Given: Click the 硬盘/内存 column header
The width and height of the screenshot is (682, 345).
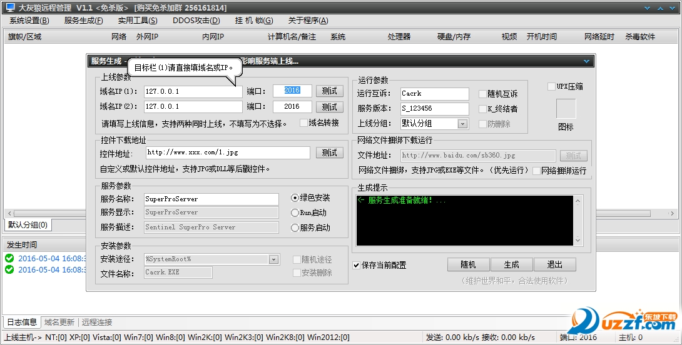Looking at the screenshot, I should [x=454, y=37].
